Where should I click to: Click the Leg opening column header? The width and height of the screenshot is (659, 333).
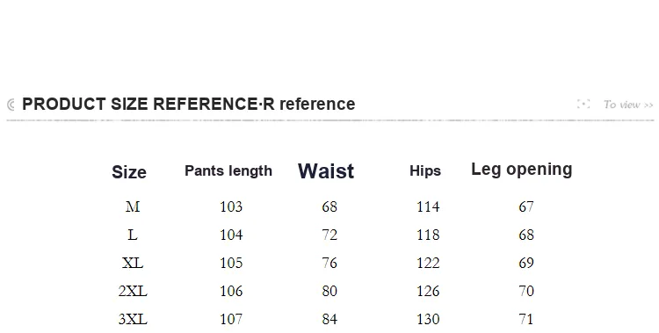[x=522, y=170]
